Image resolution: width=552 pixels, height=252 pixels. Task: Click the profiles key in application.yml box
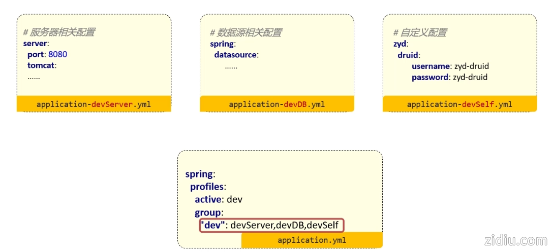pyautogui.click(x=208, y=187)
